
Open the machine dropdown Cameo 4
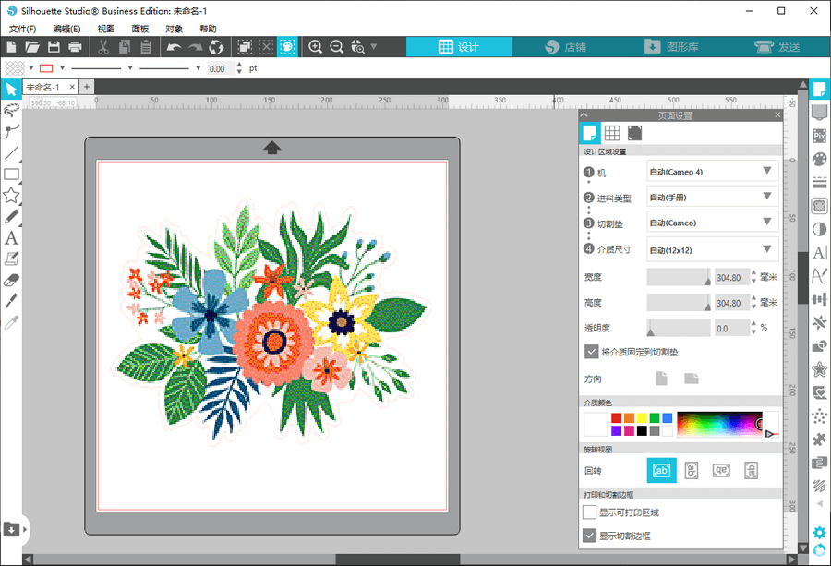[712, 172]
